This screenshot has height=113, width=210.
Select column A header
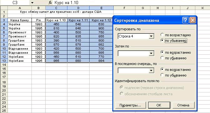click(20, 8)
